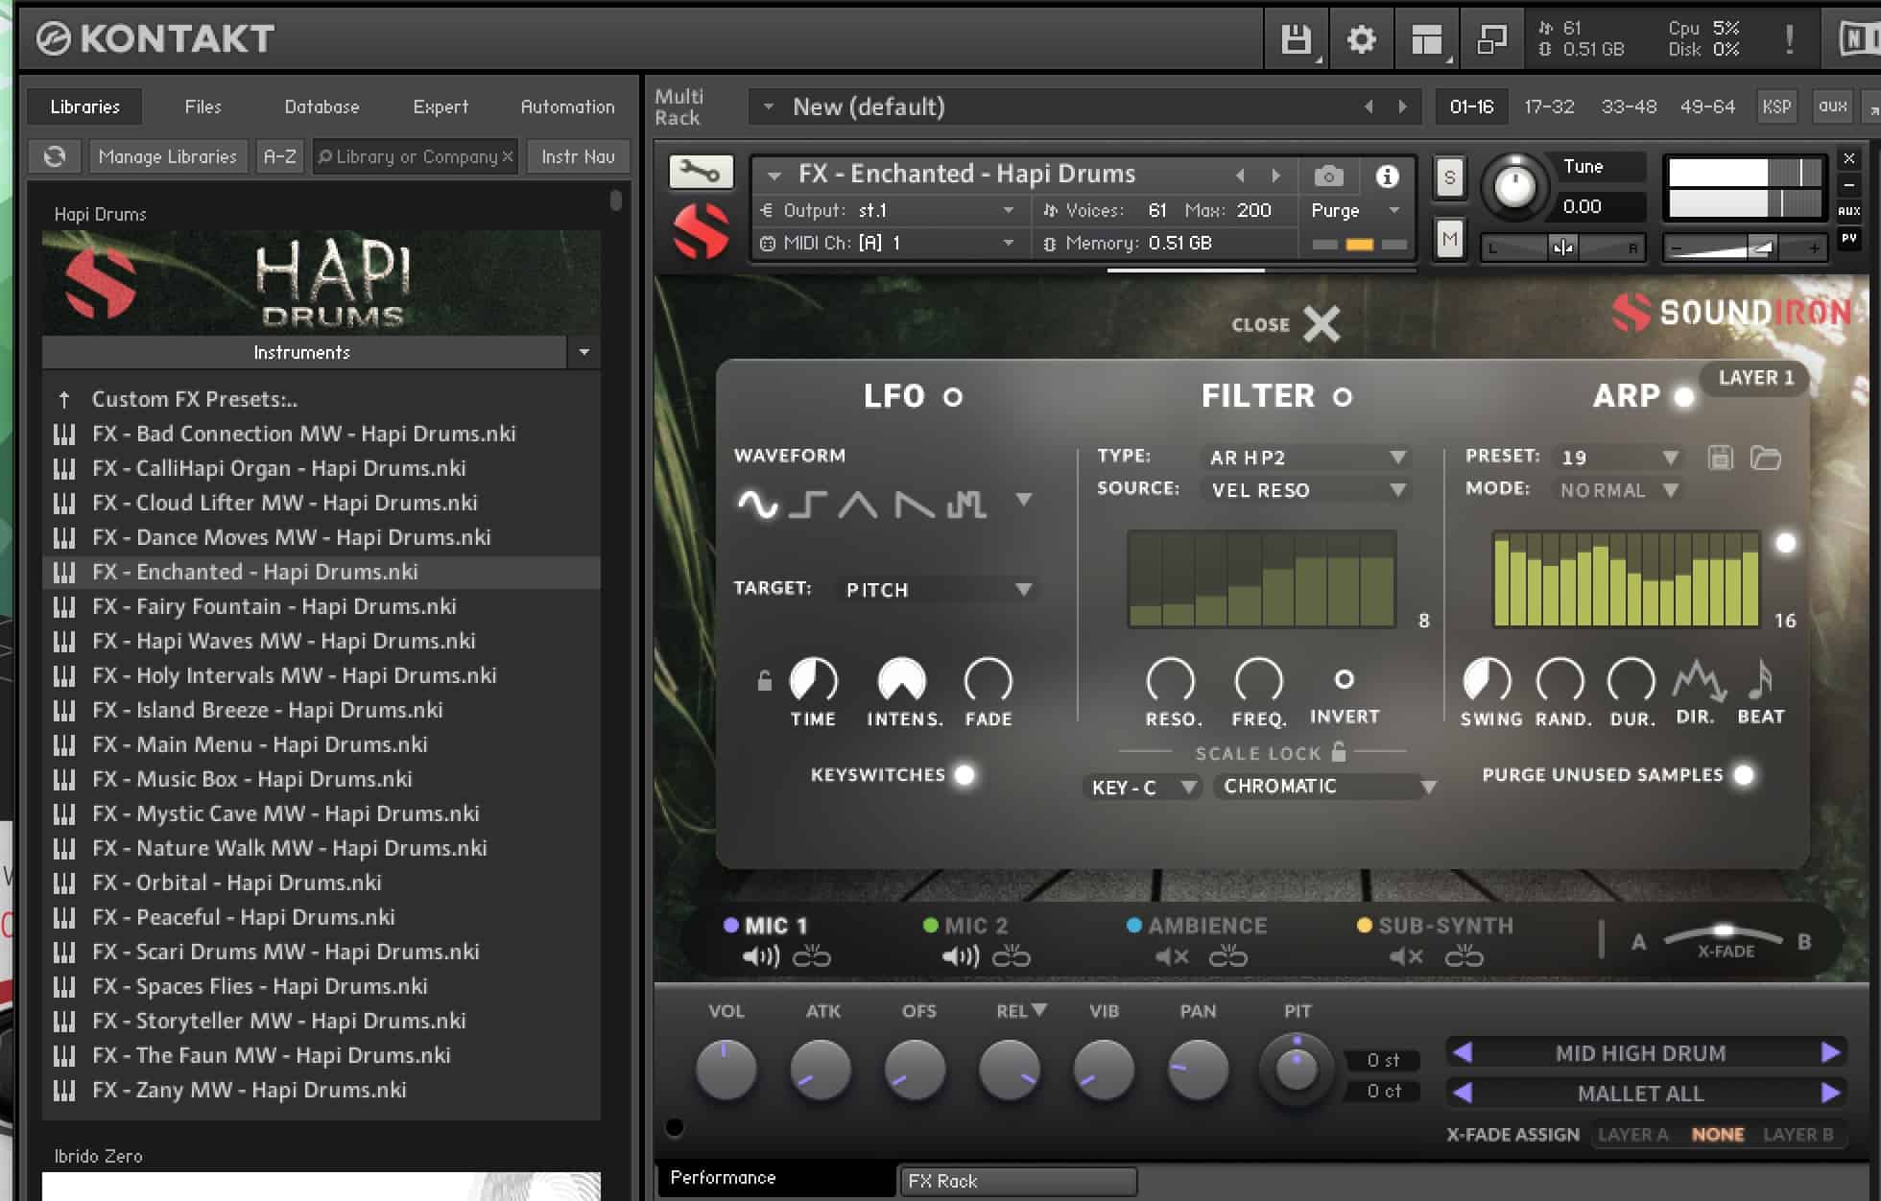This screenshot has width=1881, height=1201.
Task: Select 17-32 multi rack page
Action: 1549,106
